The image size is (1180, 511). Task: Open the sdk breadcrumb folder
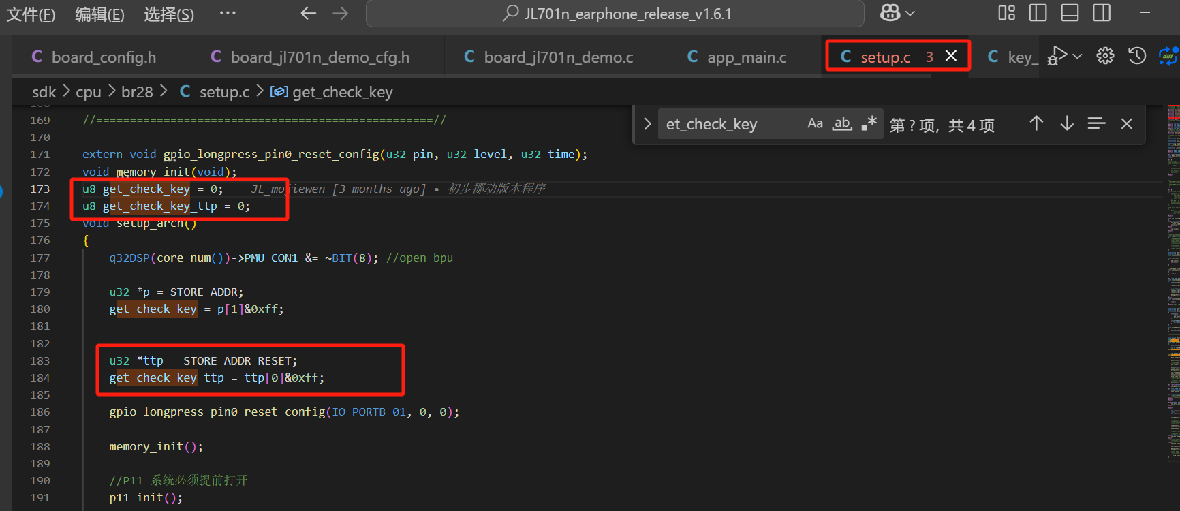click(x=44, y=92)
